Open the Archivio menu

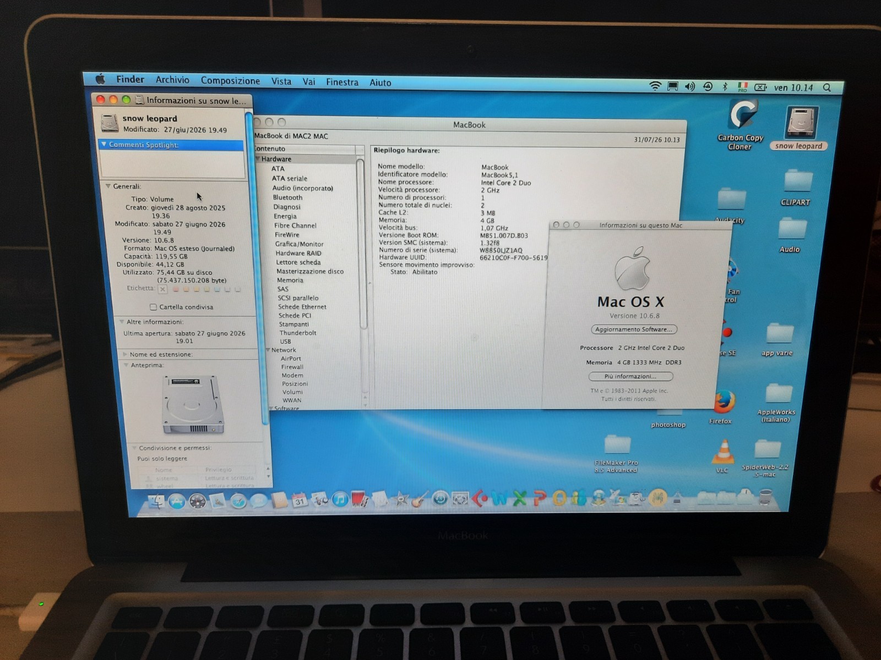(172, 80)
